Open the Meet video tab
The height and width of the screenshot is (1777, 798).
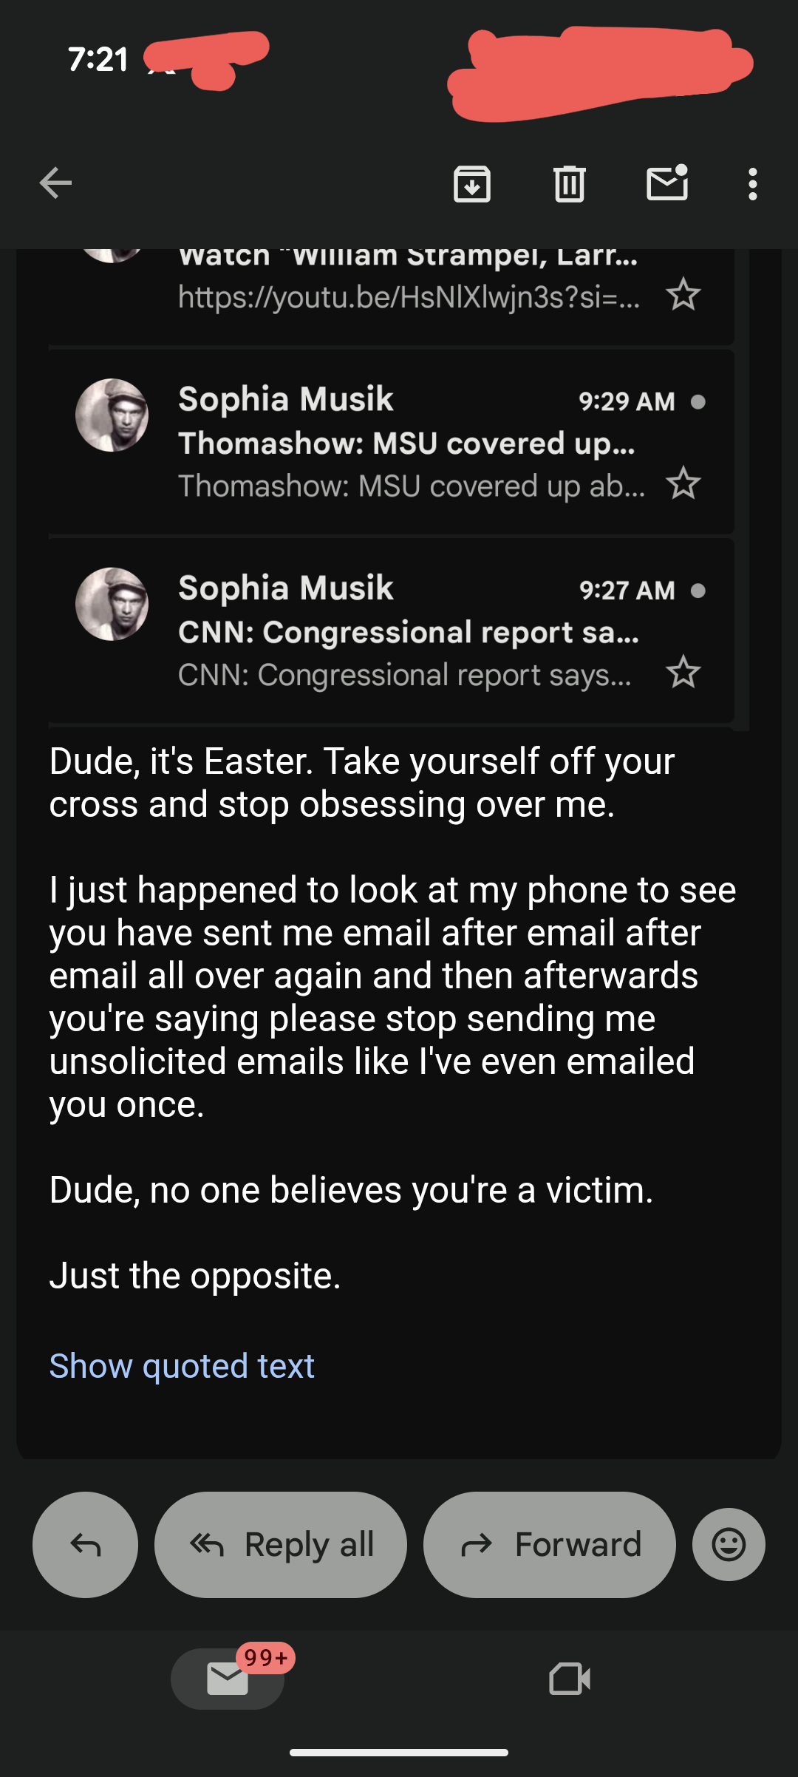pyautogui.click(x=570, y=1679)
